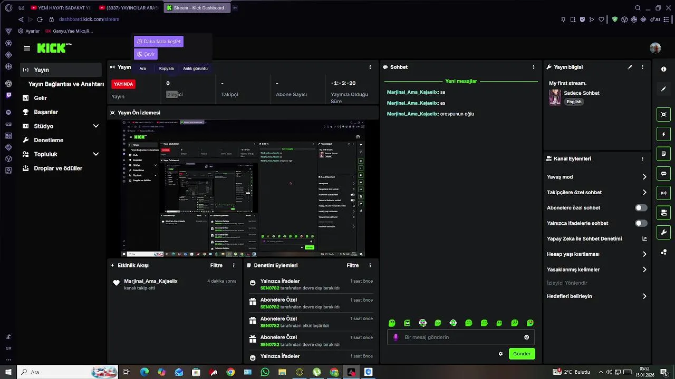The width and height of the screenshot is (675, 379).
Task: Open Yasaklanmış kelimeler chevron
Action: 644,270
